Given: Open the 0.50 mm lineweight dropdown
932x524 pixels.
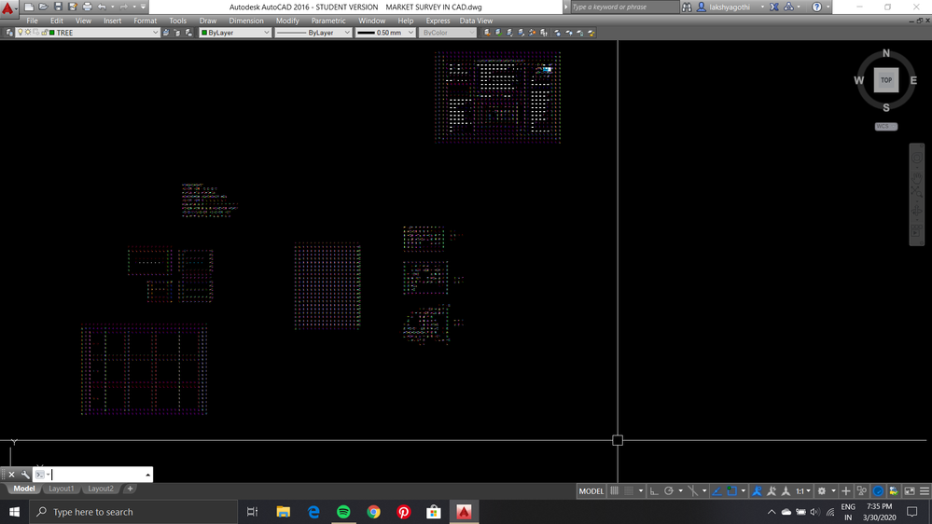Looking at the screenshot, I should click(410, 33).
